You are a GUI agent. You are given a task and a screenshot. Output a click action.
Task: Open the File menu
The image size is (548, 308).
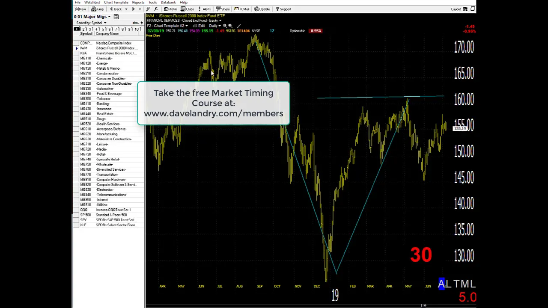pyautogui.click(x=77, y=2)
